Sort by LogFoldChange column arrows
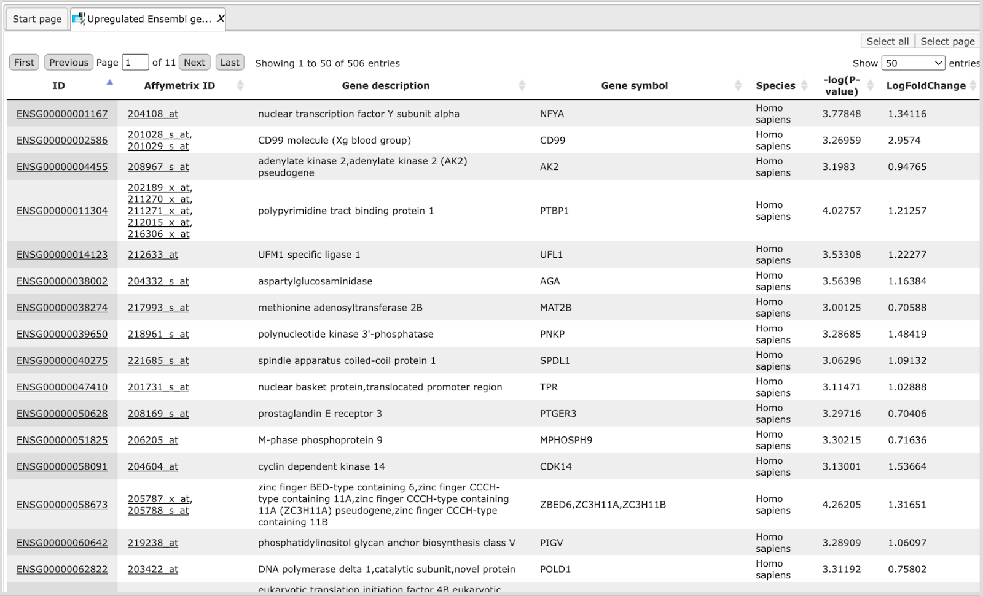The image size is (983, 596). [973, 85]
